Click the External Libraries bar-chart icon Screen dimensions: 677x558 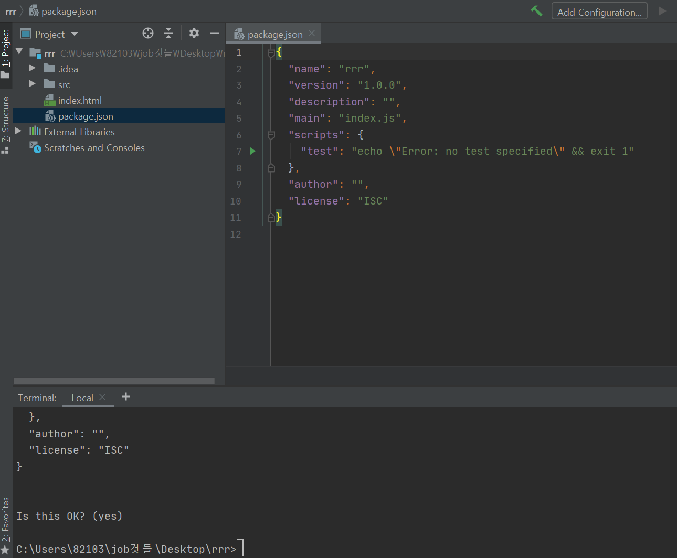(x=35, y=131)
